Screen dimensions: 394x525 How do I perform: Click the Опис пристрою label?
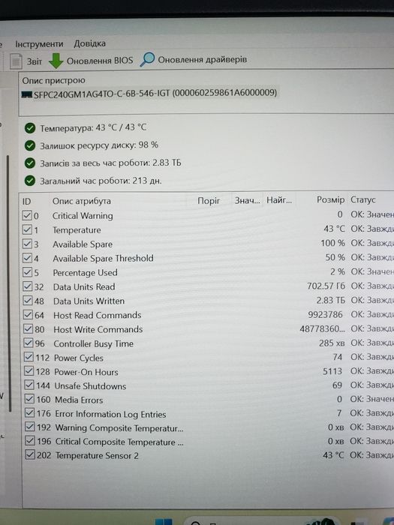click(x=53, y=80)
